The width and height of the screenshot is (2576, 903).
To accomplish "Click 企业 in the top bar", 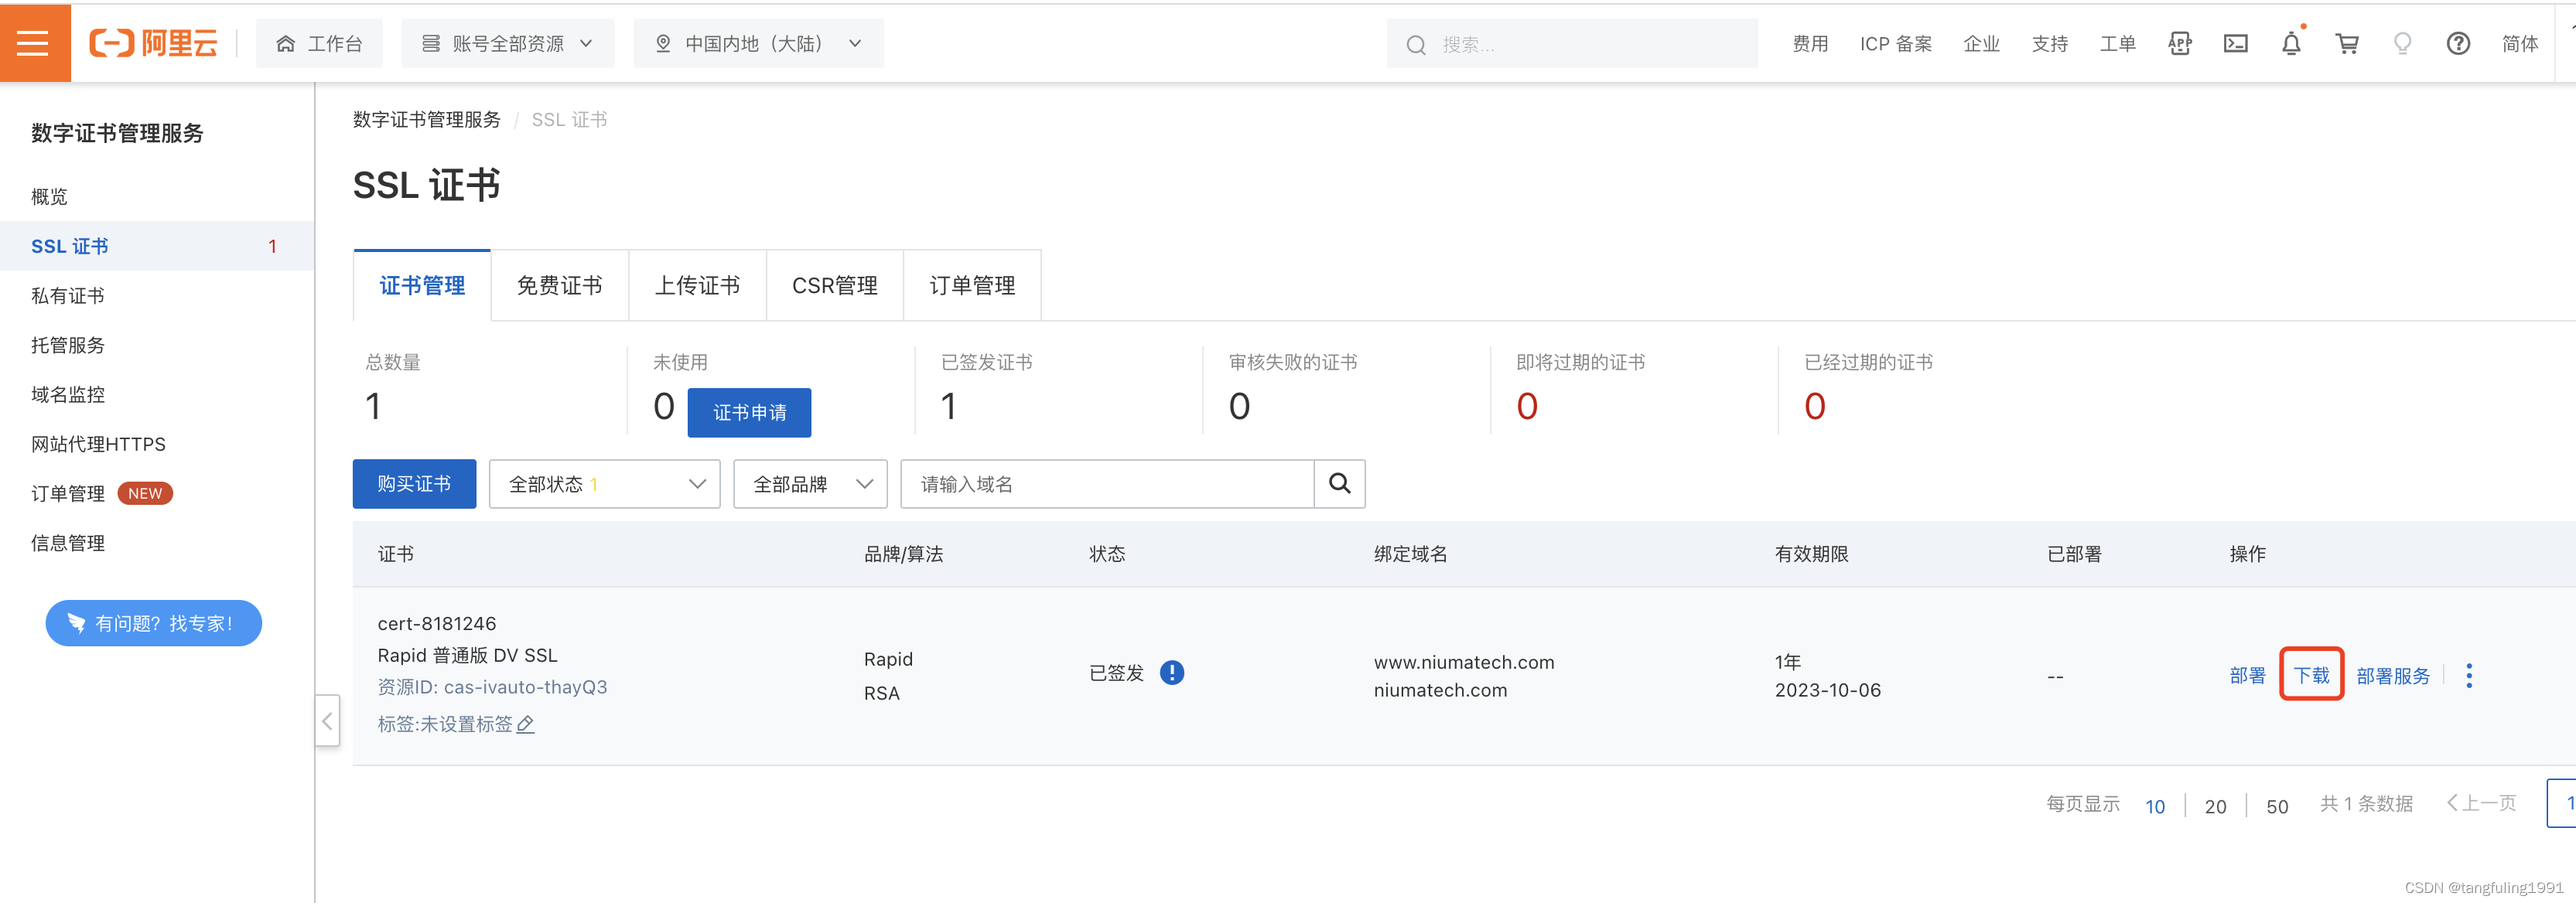I will [x=1981, y=44].
